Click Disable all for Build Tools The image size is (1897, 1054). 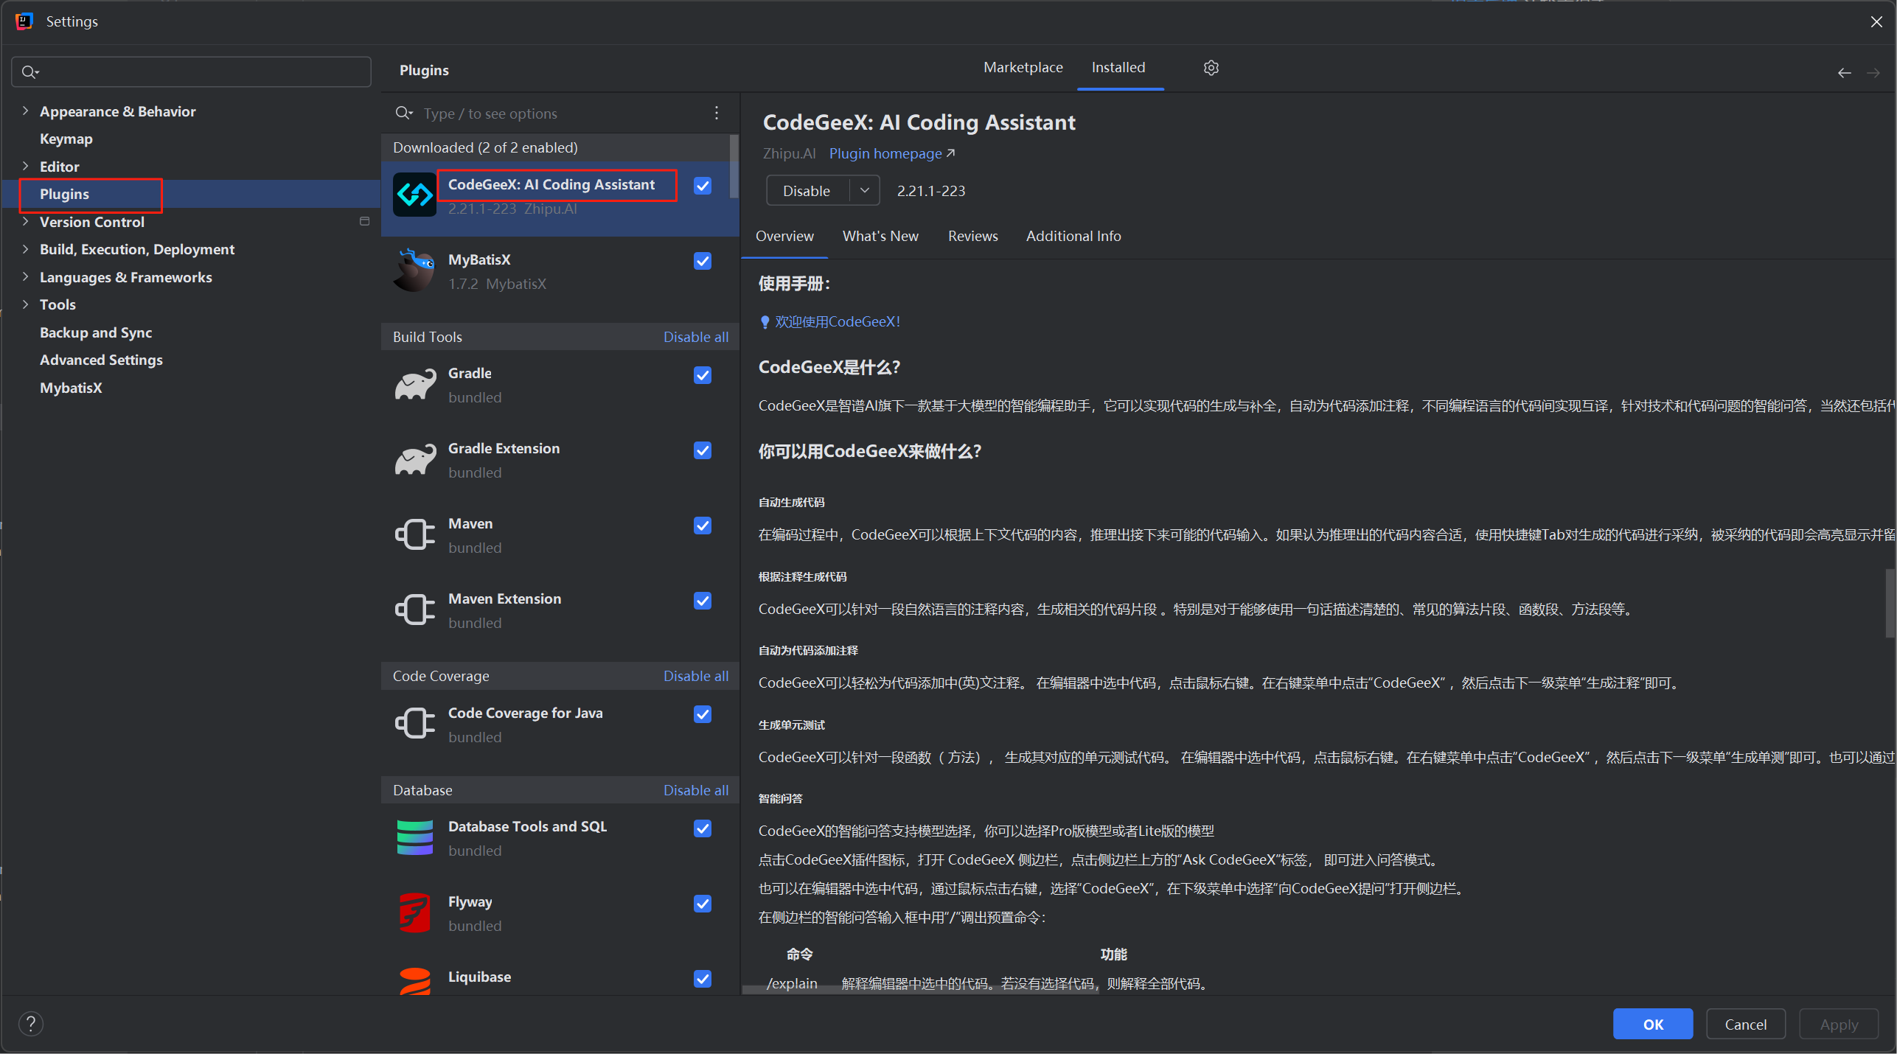coord(695,337)
